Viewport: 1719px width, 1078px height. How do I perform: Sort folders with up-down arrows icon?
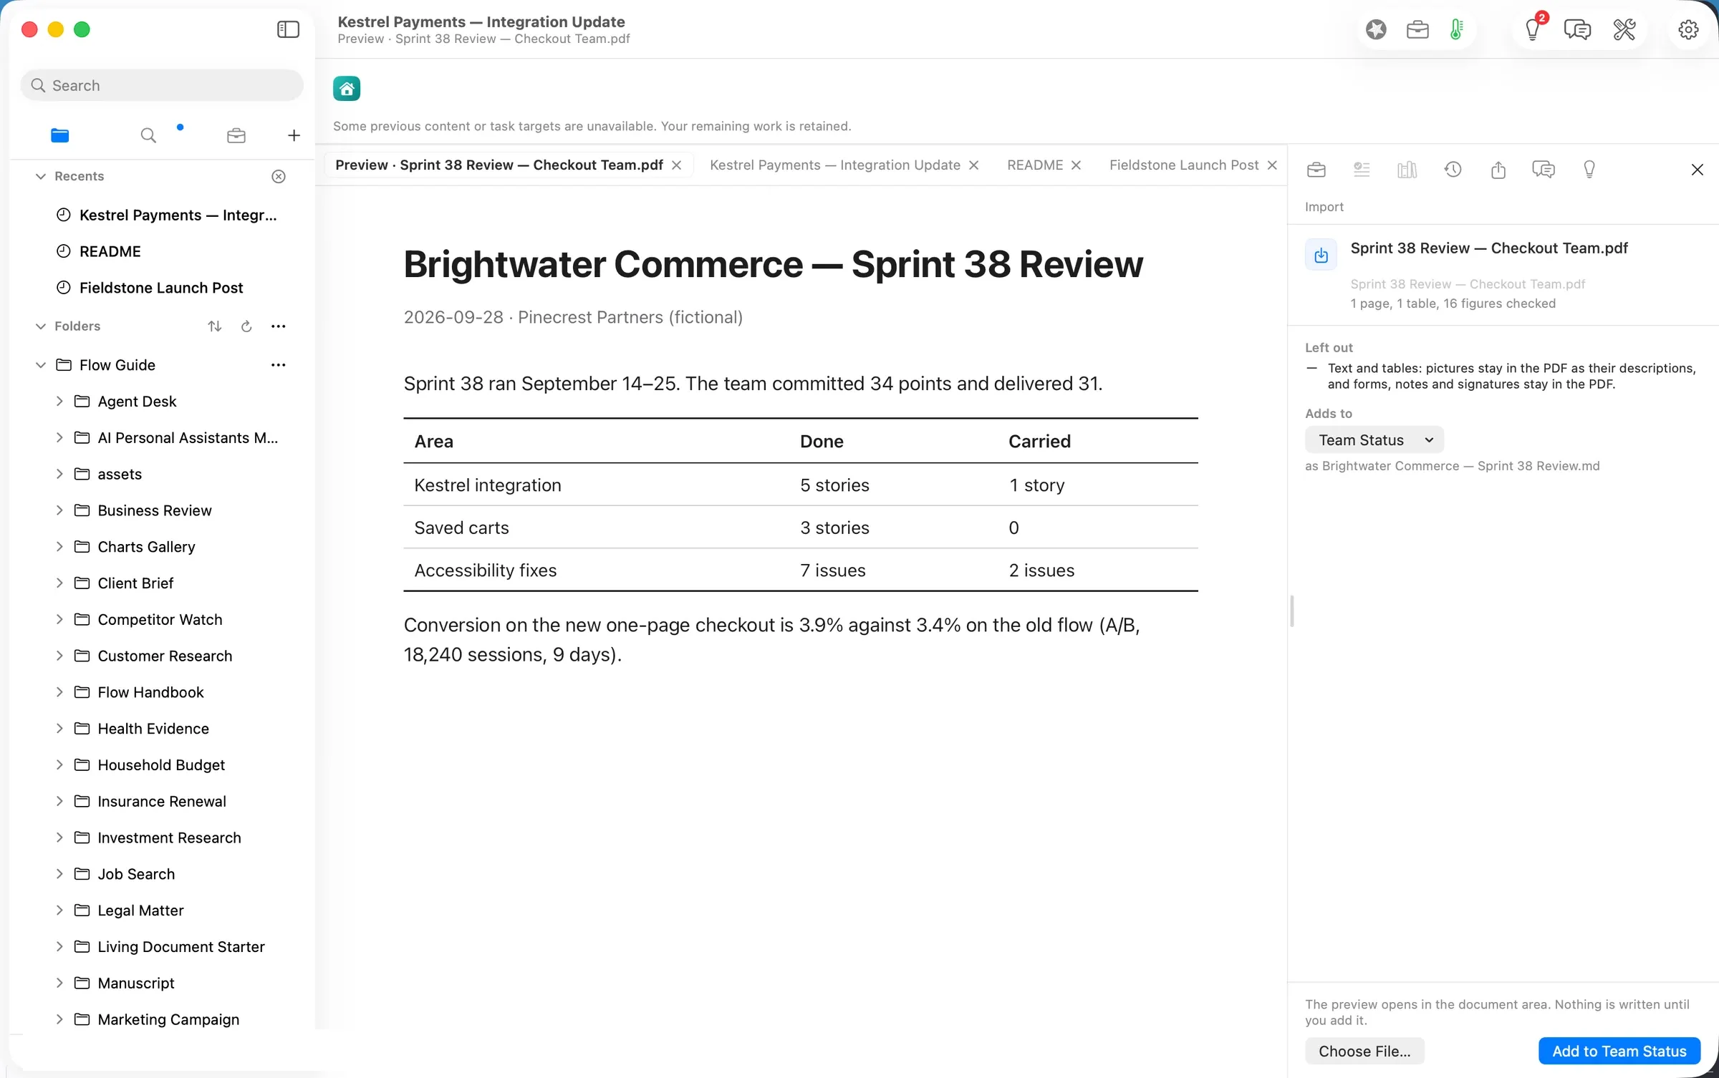tap(215, 326)
